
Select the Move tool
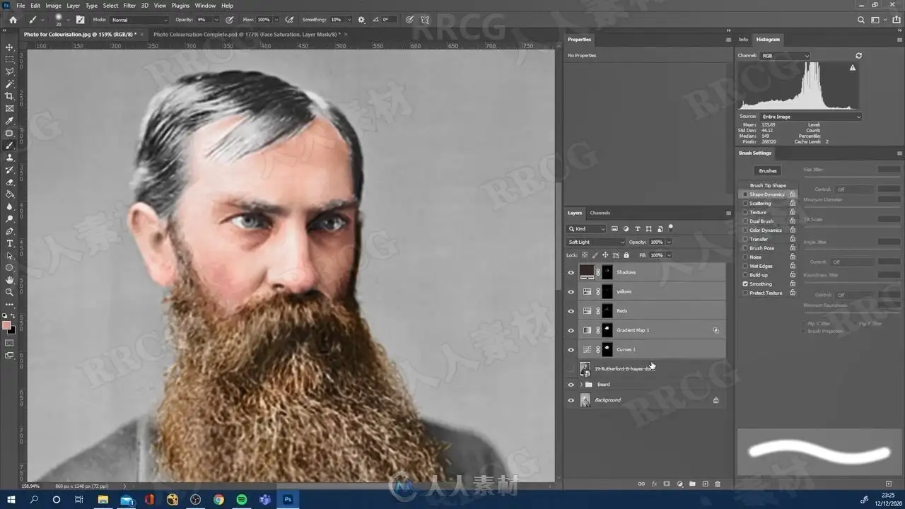(9, 47)
